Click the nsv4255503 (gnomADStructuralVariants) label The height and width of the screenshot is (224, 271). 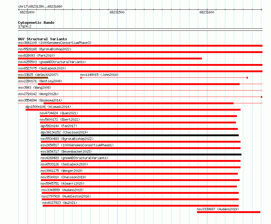pos(52,62)
